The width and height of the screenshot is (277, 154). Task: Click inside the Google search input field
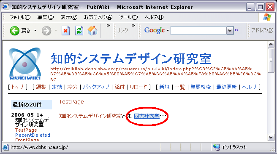pos(198,31)
